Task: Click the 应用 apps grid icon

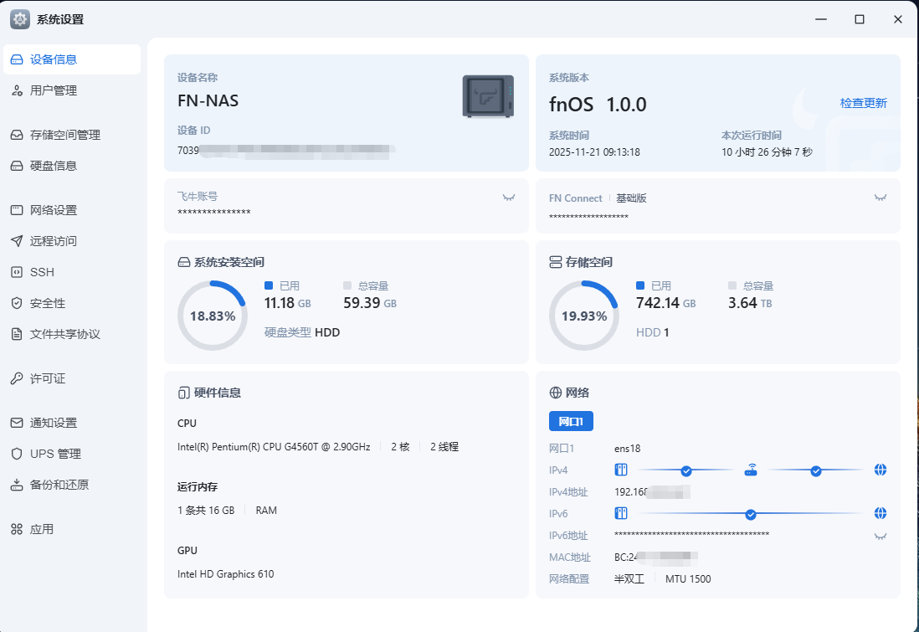Action: point(17,529)
